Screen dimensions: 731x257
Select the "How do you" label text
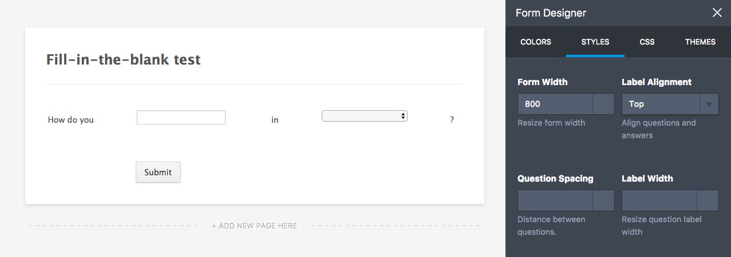(71, 120)
